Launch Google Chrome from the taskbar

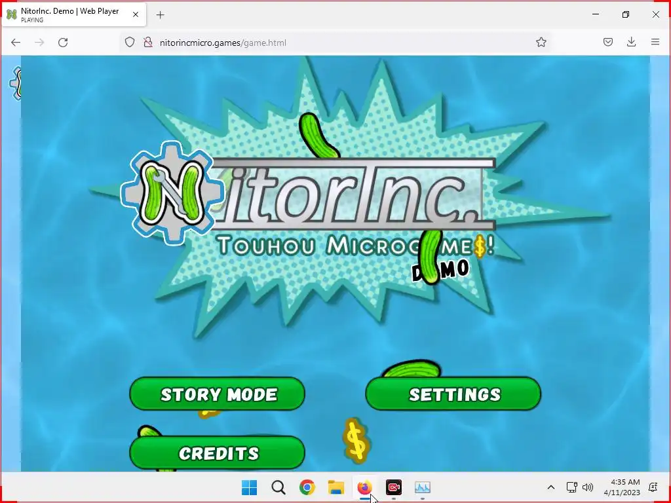tap(307, 487)
